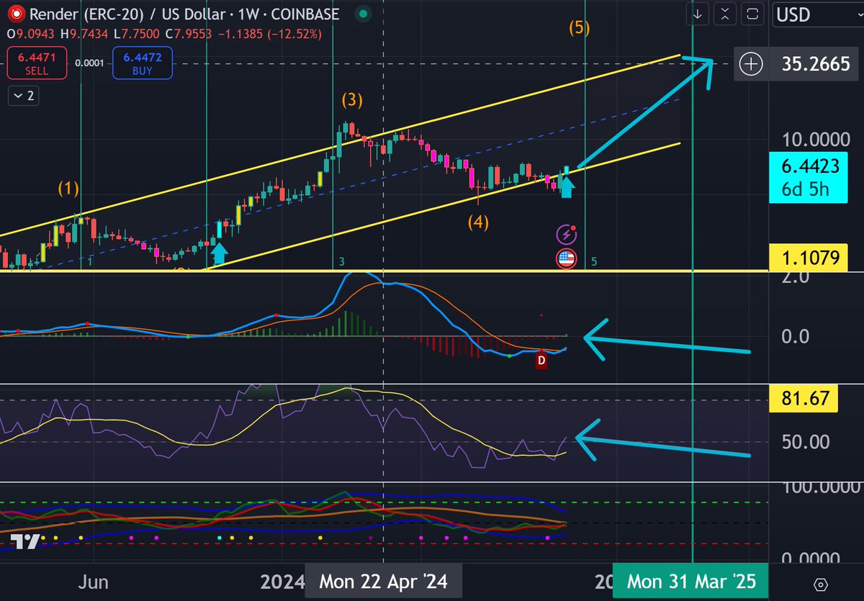Click the fullscreen frame icon

tap(752, 14)
